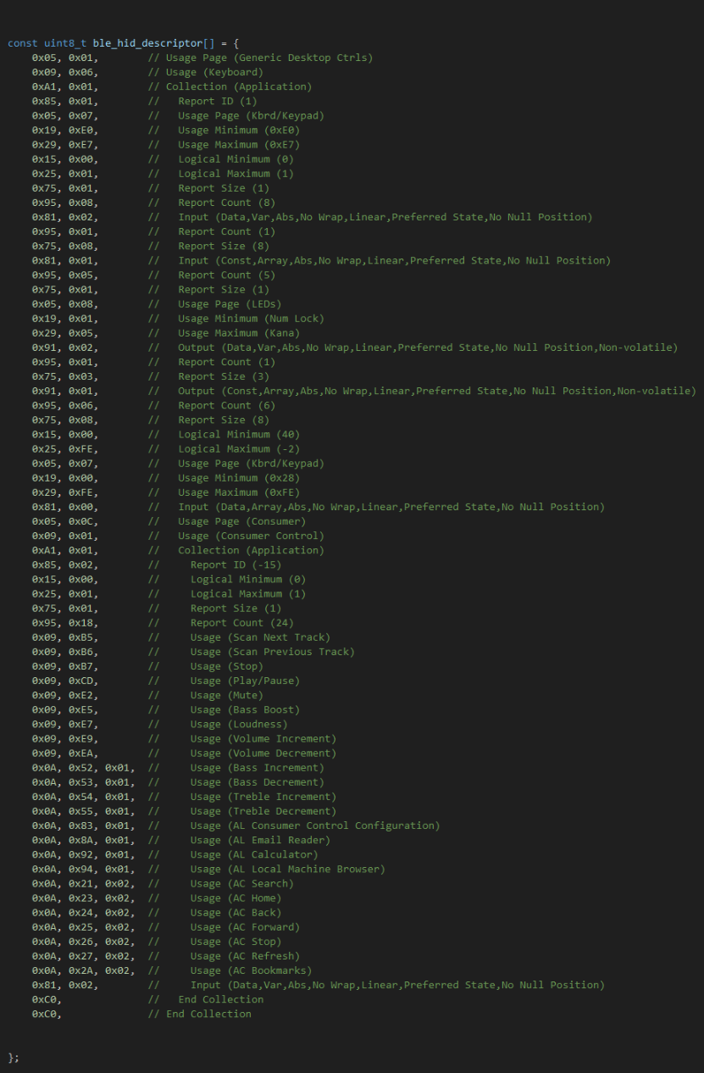704x1073 pixels.
Task: Click comment 'Usage (Stop)'
Action: pos(227,666)
